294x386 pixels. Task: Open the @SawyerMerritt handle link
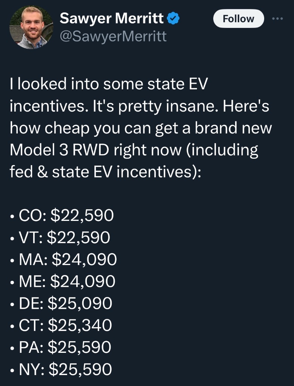[113, 37]
